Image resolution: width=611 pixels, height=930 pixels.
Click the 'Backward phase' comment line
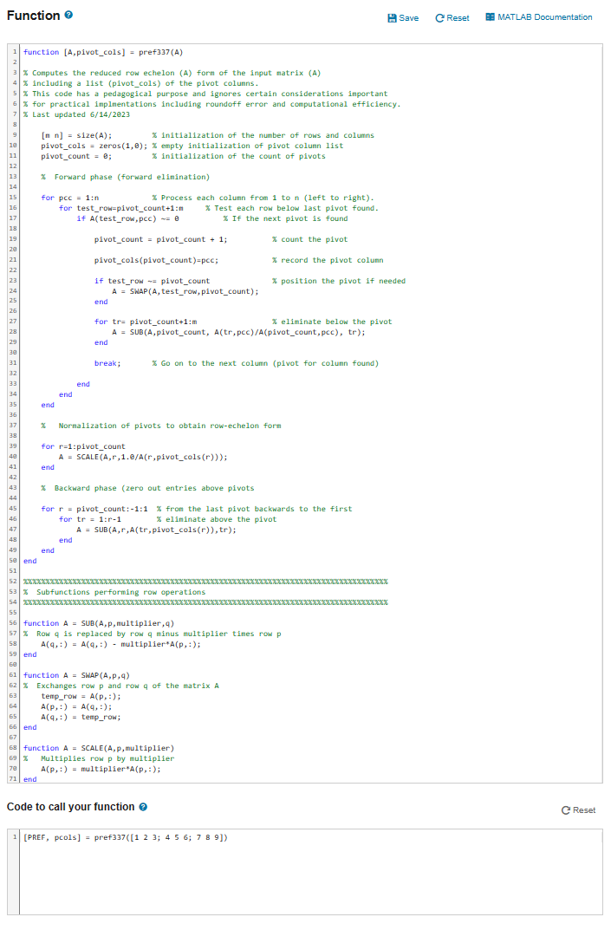(x=147, y=488)
